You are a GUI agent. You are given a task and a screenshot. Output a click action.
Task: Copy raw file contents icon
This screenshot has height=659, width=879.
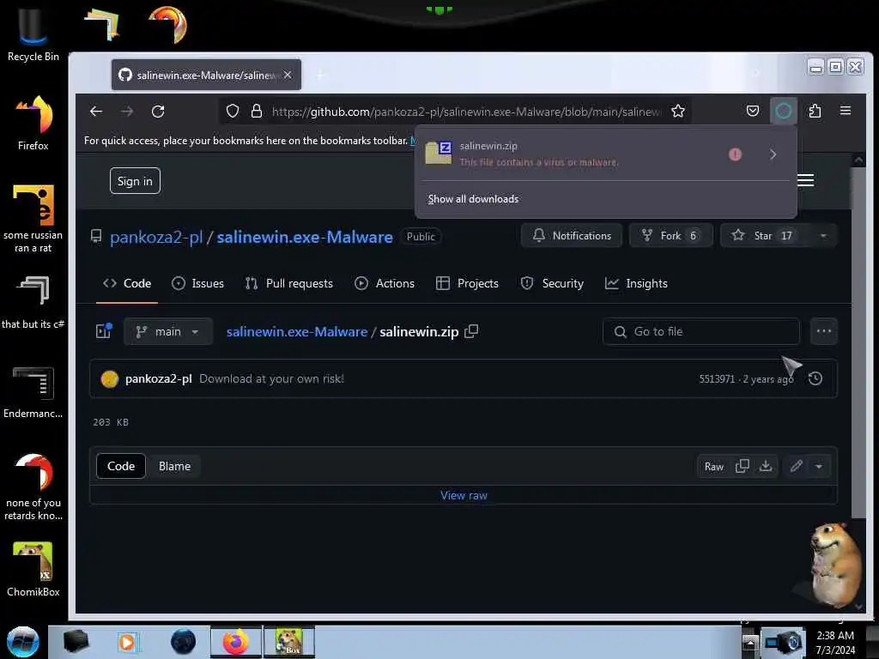point(743,466)
